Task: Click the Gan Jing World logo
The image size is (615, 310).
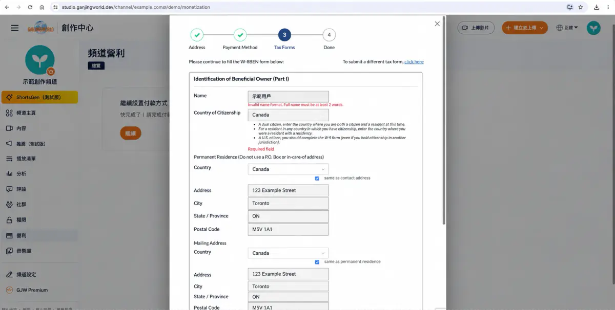Action: (40, 28)
